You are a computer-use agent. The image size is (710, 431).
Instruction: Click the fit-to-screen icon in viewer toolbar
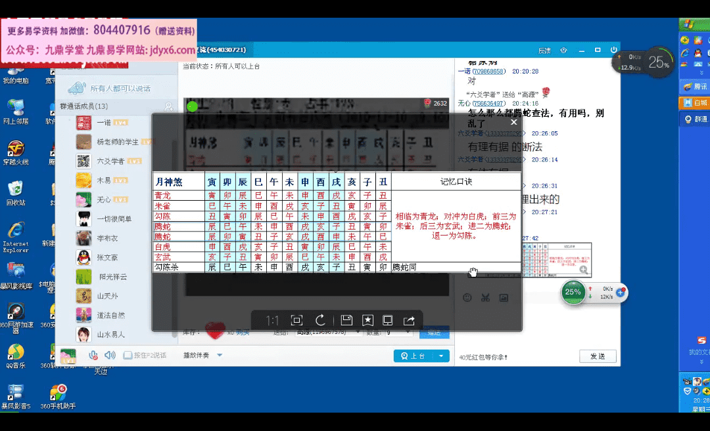[296, 320]
